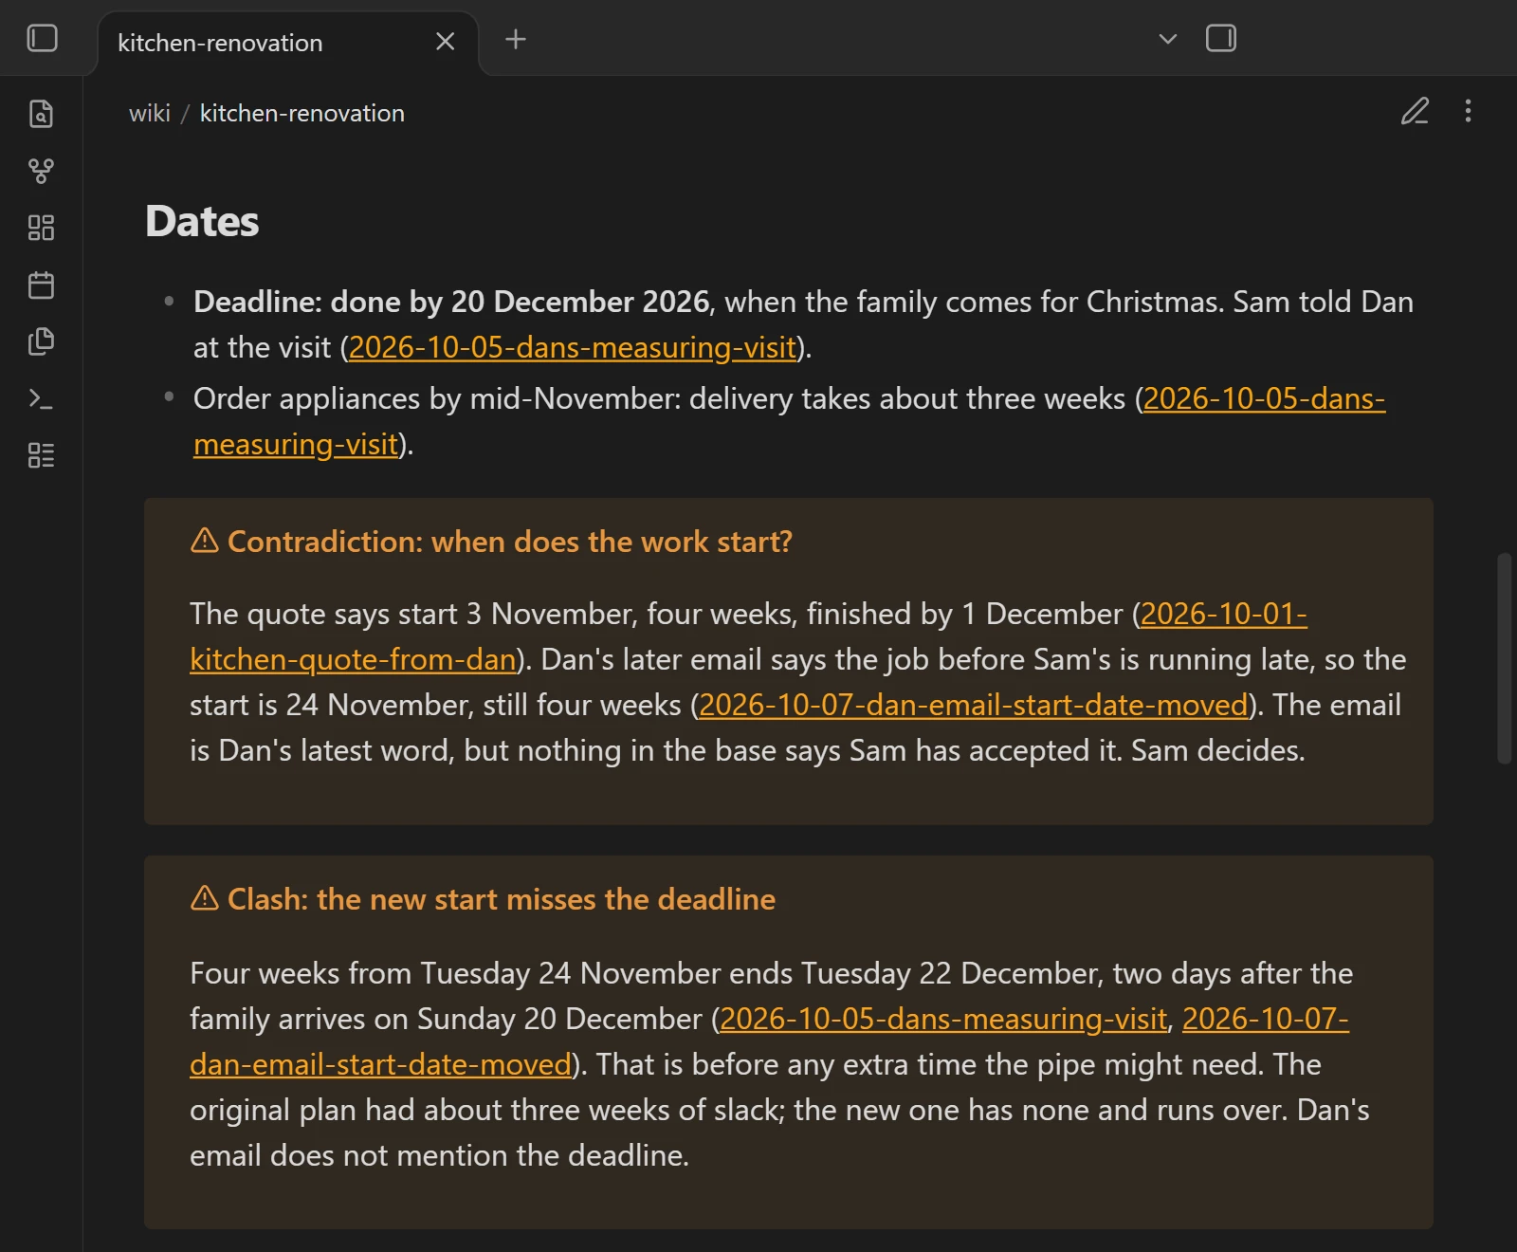Click the wiki breadcrumb folder
1517x1252 pixels.
(150, 113)
